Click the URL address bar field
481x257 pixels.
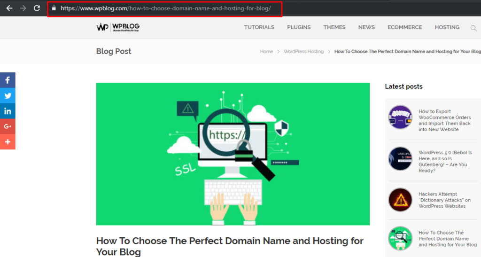(166, 8)
